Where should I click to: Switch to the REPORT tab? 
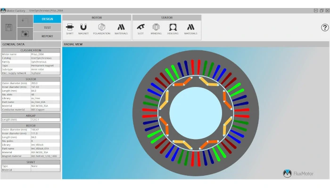point(47,36)
